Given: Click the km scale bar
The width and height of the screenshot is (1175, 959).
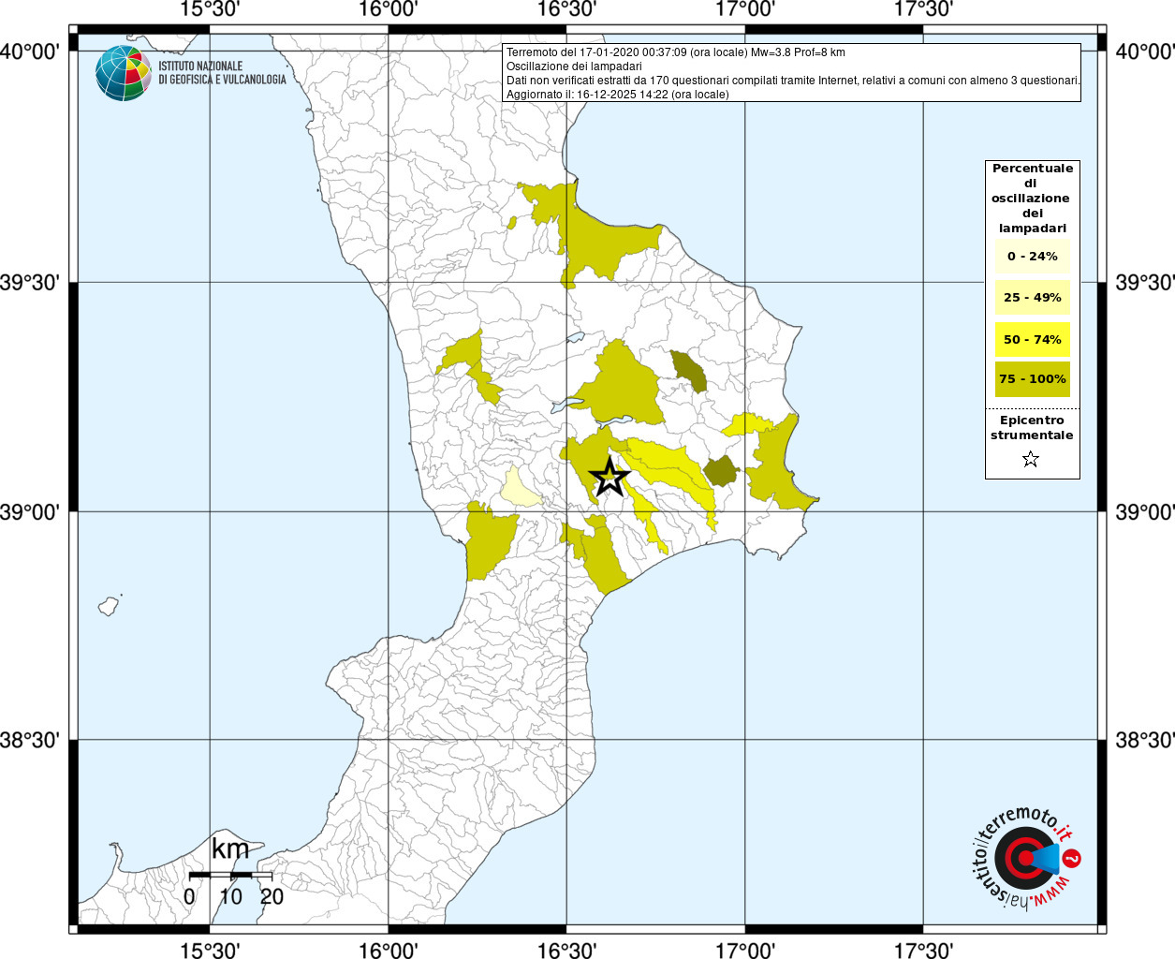Looking at the screenshot, I should pyautogui.click(x=230, y=875).
